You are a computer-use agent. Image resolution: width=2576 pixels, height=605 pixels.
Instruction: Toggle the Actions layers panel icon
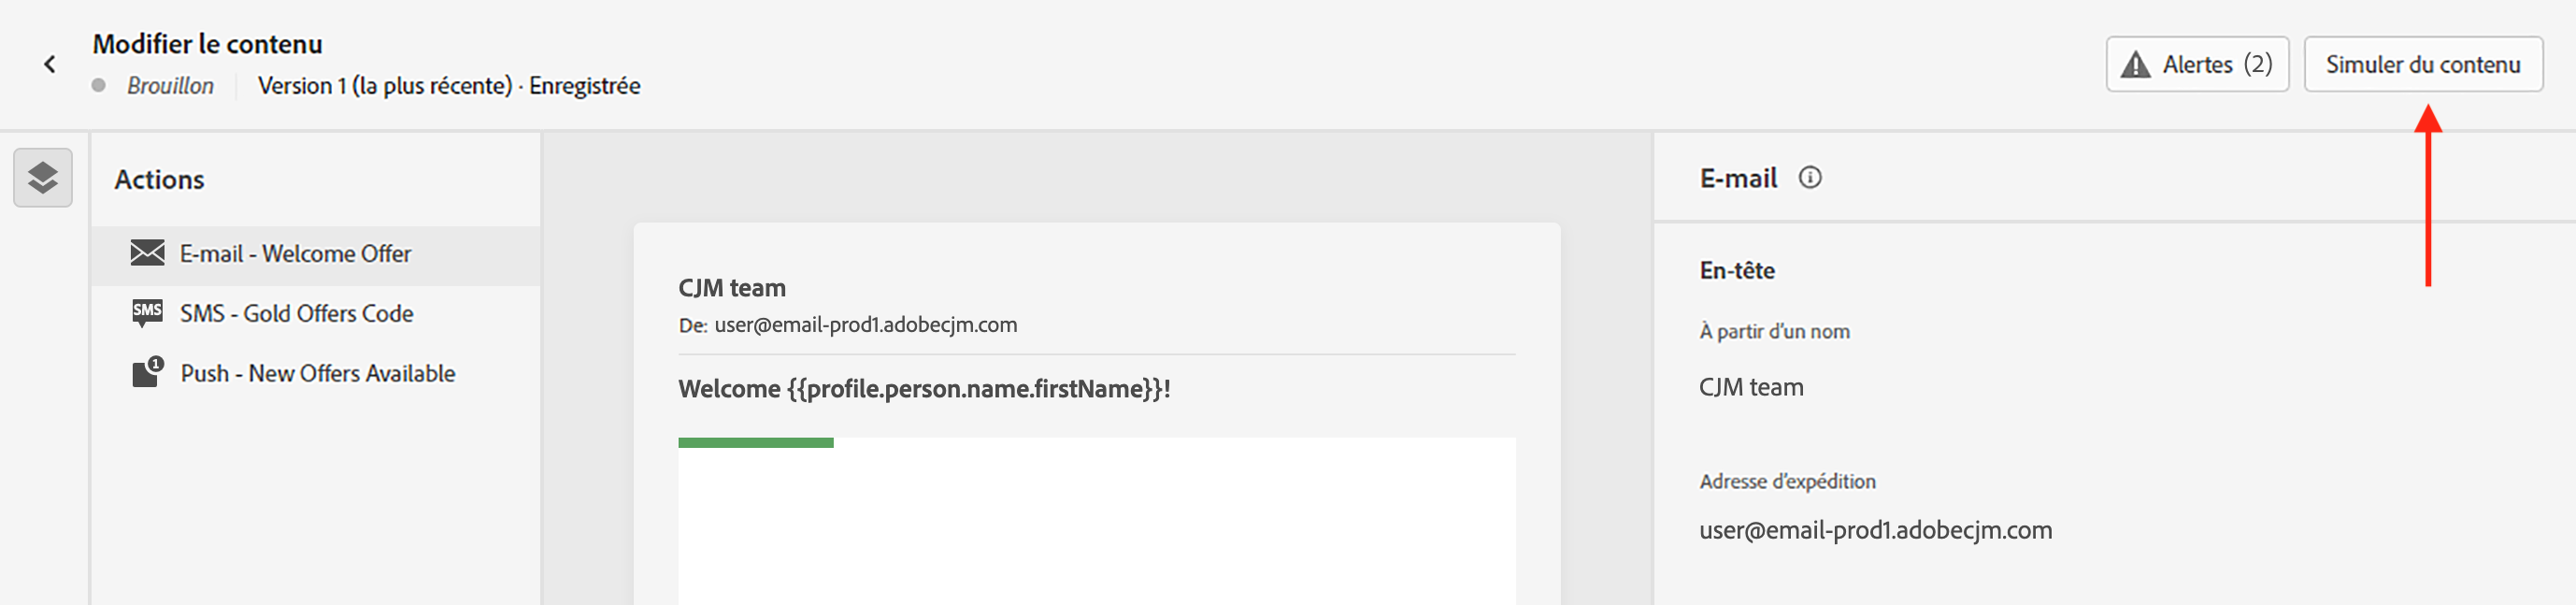(43, 178)
